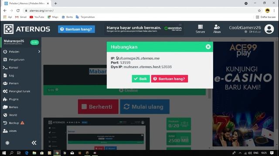Click the RAM 2500 MB info box

[179, 139]
